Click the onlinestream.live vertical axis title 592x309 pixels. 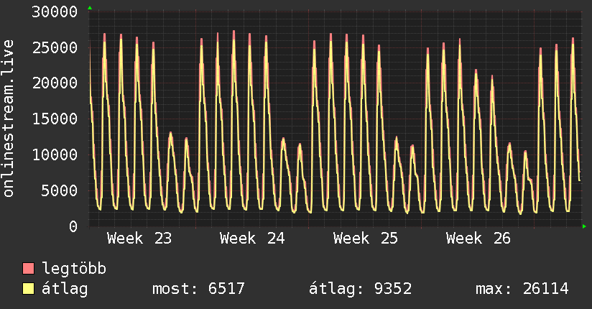(9, 119)
